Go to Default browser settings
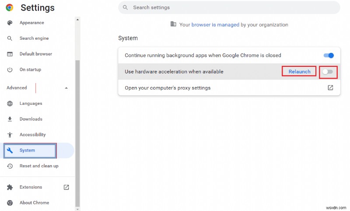 36,54
